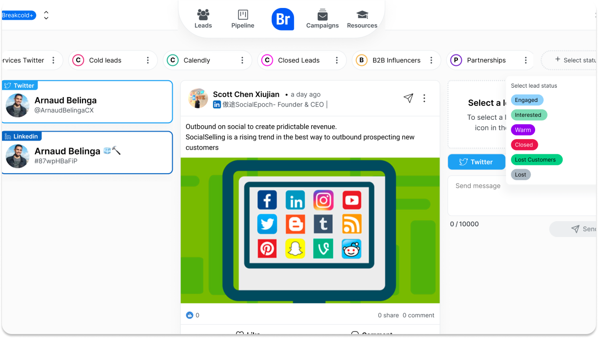Open the Leads section
The height and width of the screenshot is (338, 598).
203,19
